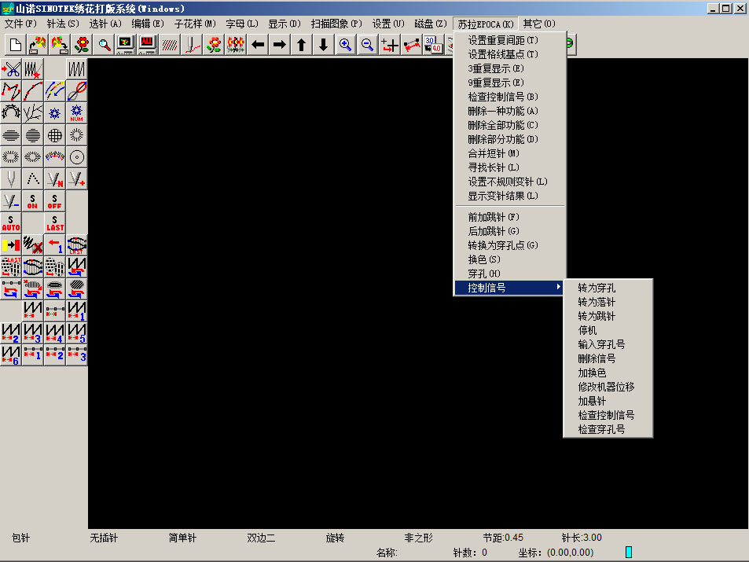Screen dimensions: 749x562
Task: Click the 节距:0.45 pitch field
Action: pos(503,538)
